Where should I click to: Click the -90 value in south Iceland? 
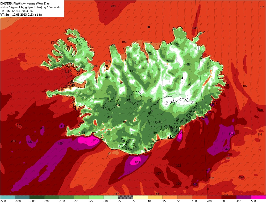[x=123, y=141]
